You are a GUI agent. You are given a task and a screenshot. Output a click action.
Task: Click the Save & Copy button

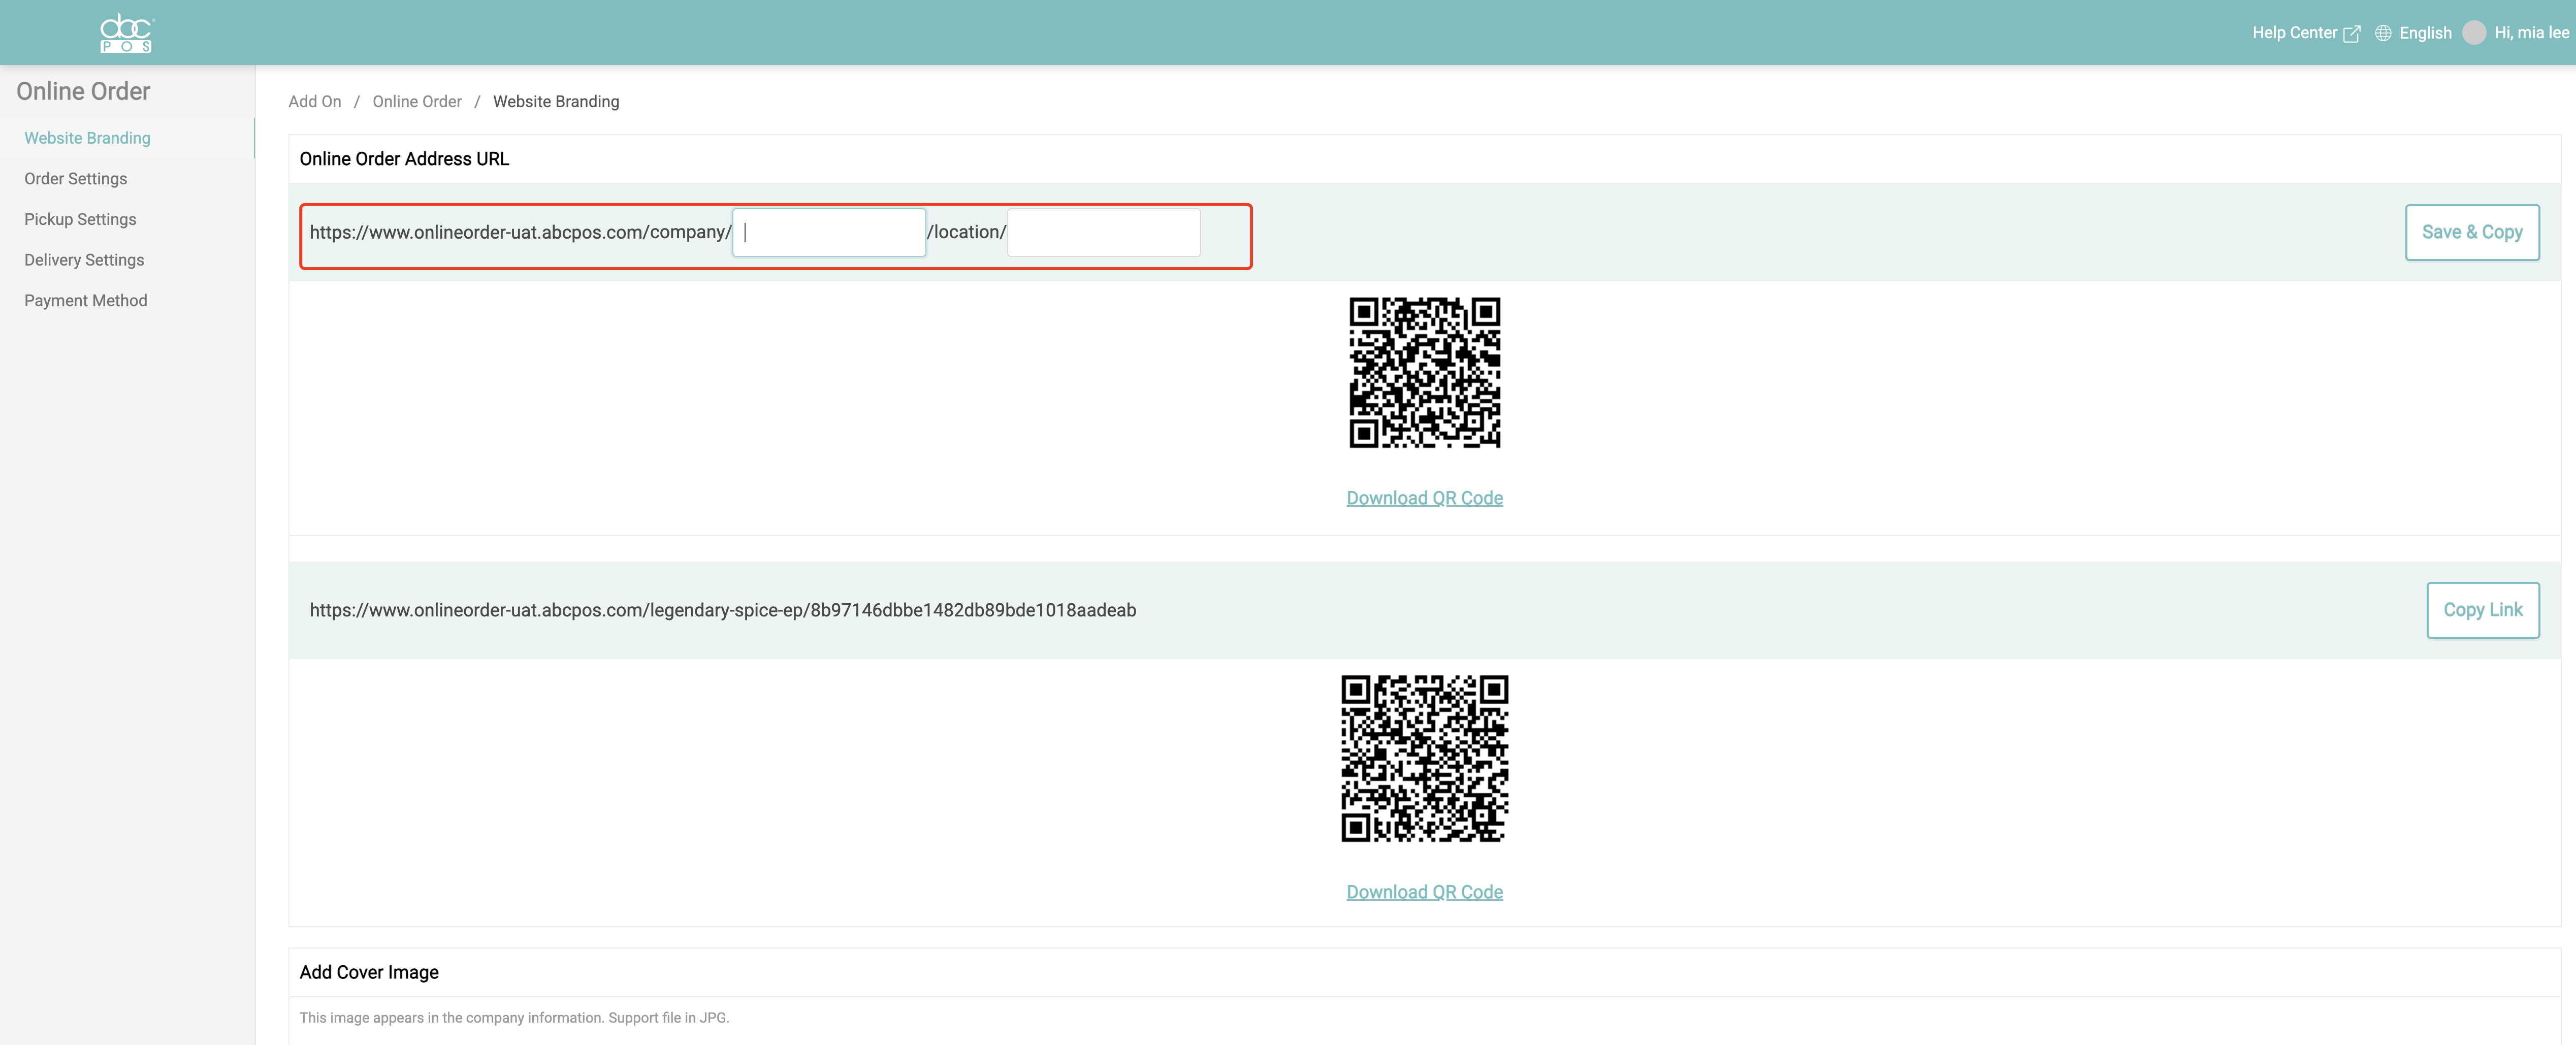pos(2472,232)
